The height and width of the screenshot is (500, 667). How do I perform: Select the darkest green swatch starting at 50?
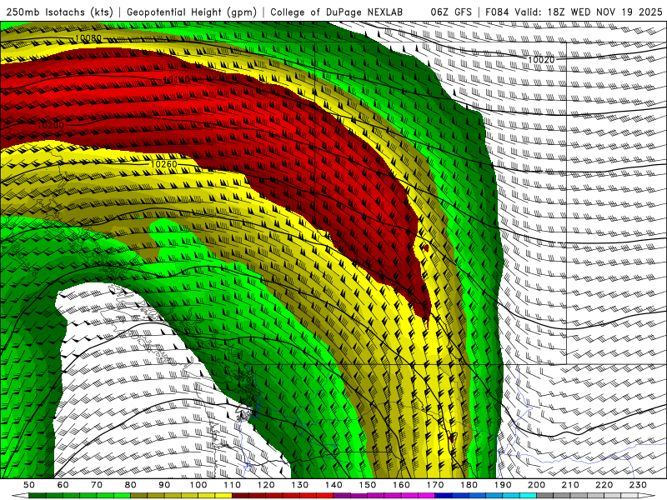37,496
